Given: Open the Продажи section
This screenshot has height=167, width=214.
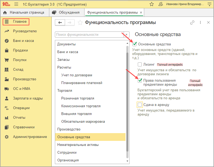Looking at the screenshot, I should point(21,50).
